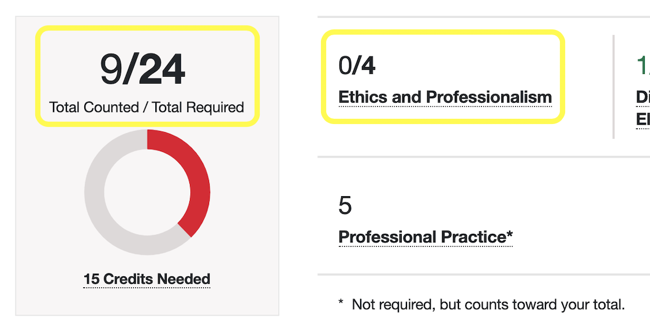Click the bold 24 in the total
The image size is (650, 323).
162,69
